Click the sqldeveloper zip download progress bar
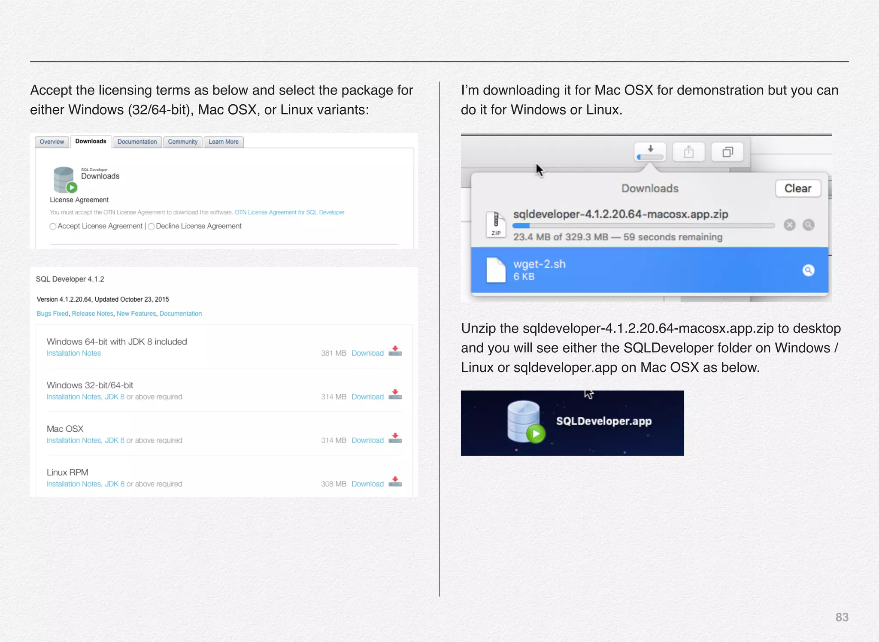 click(644, 226)
